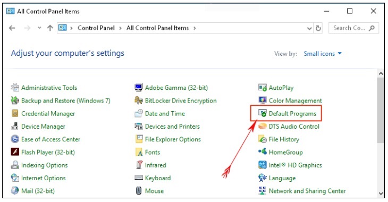
Task: Click the Ease of Access Center icon
Action: pyautogui.click(x=15, y=139)
